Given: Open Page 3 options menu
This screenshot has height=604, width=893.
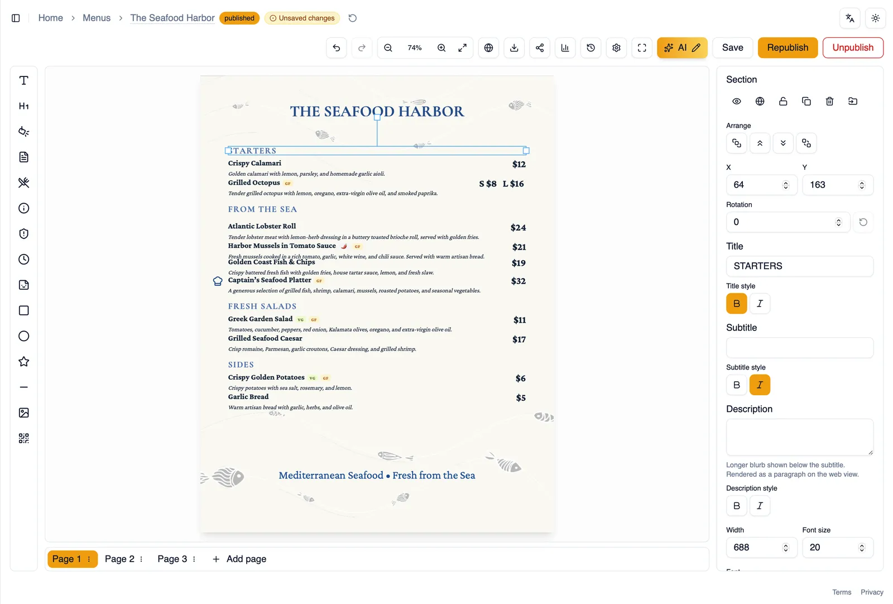Looking at the screenshot, I should pos(194,559).
